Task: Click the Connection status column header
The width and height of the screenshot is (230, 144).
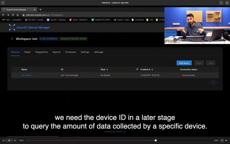Action: pos(189,69)
